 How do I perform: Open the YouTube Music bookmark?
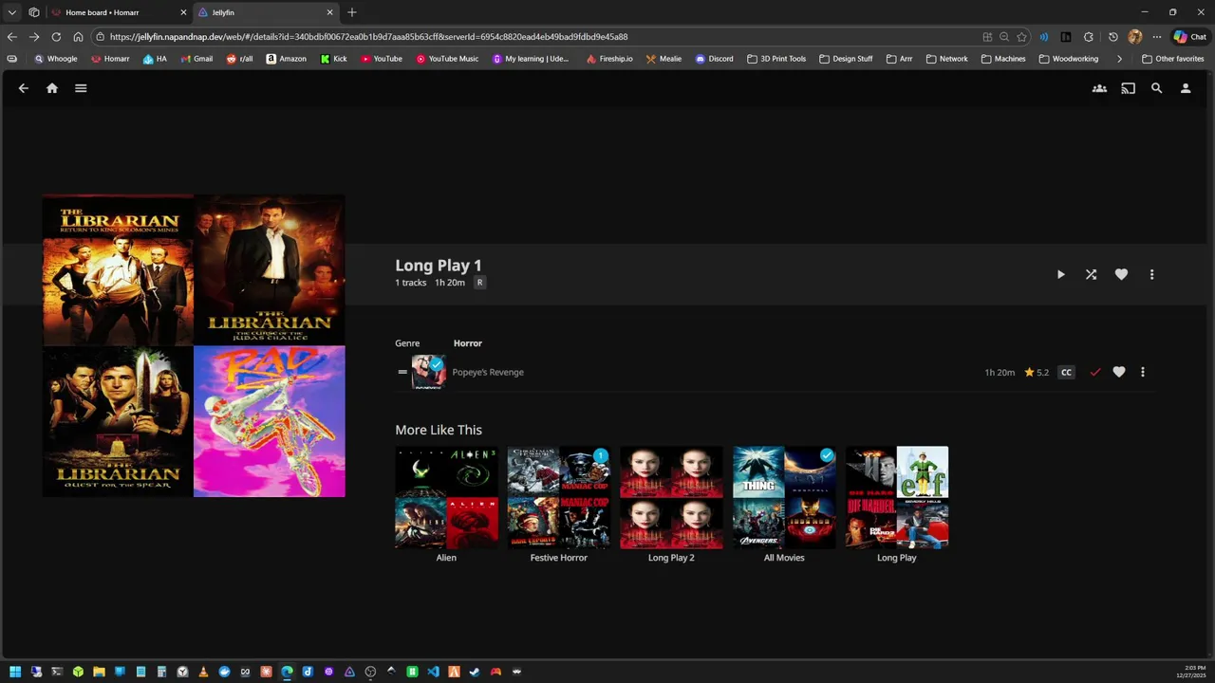click(447, 59)
